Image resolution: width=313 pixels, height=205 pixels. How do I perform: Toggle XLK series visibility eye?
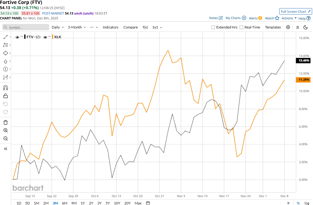coord(45,37)
